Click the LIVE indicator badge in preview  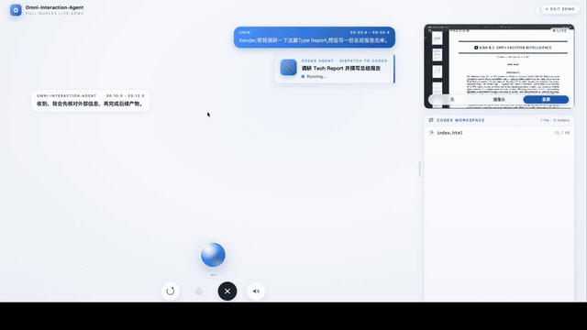pyautogui.click(x=560, y=30)
